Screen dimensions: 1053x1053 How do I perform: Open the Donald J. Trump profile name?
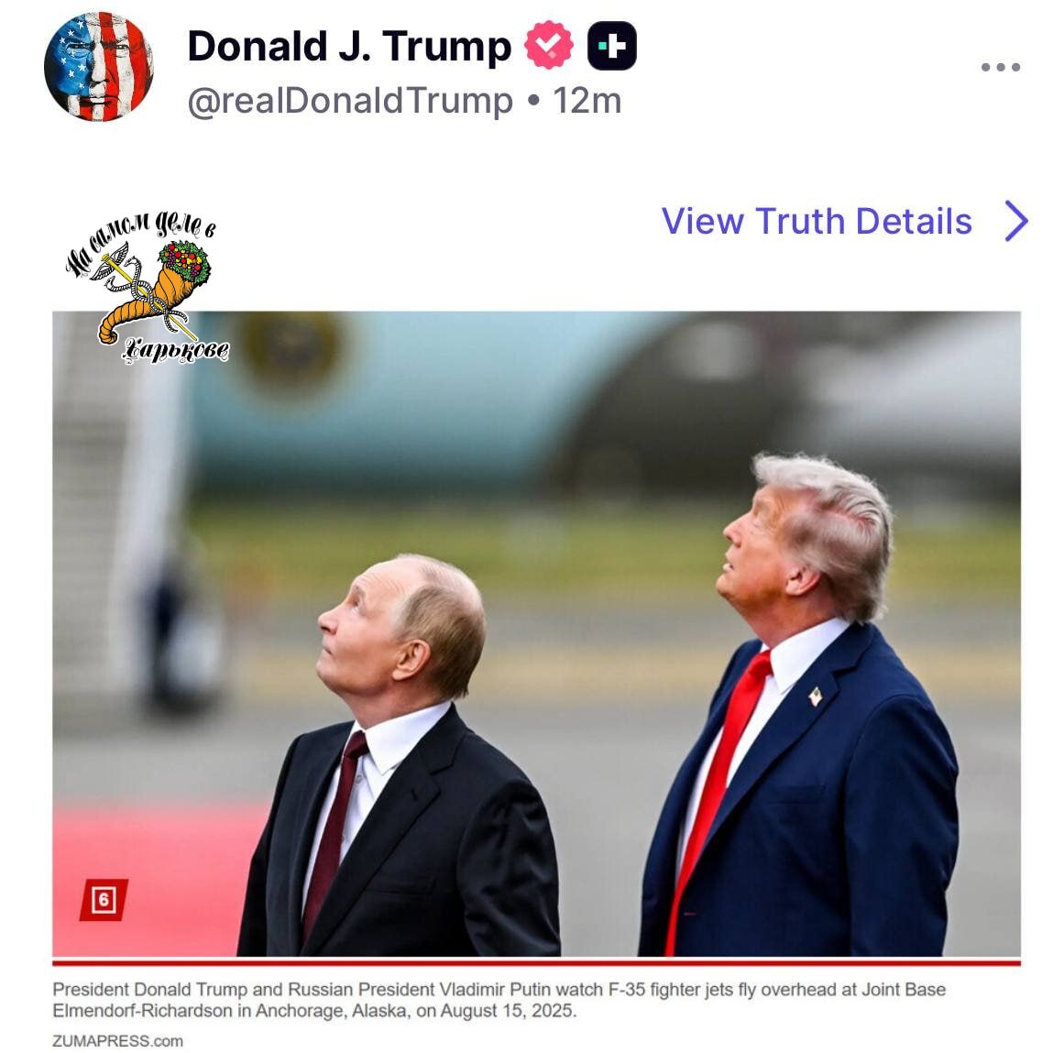pos(349,47)
